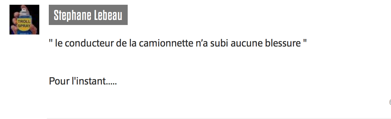Click the word "Pour" in second line
391x119 pixels.
[x=59, y=81]
